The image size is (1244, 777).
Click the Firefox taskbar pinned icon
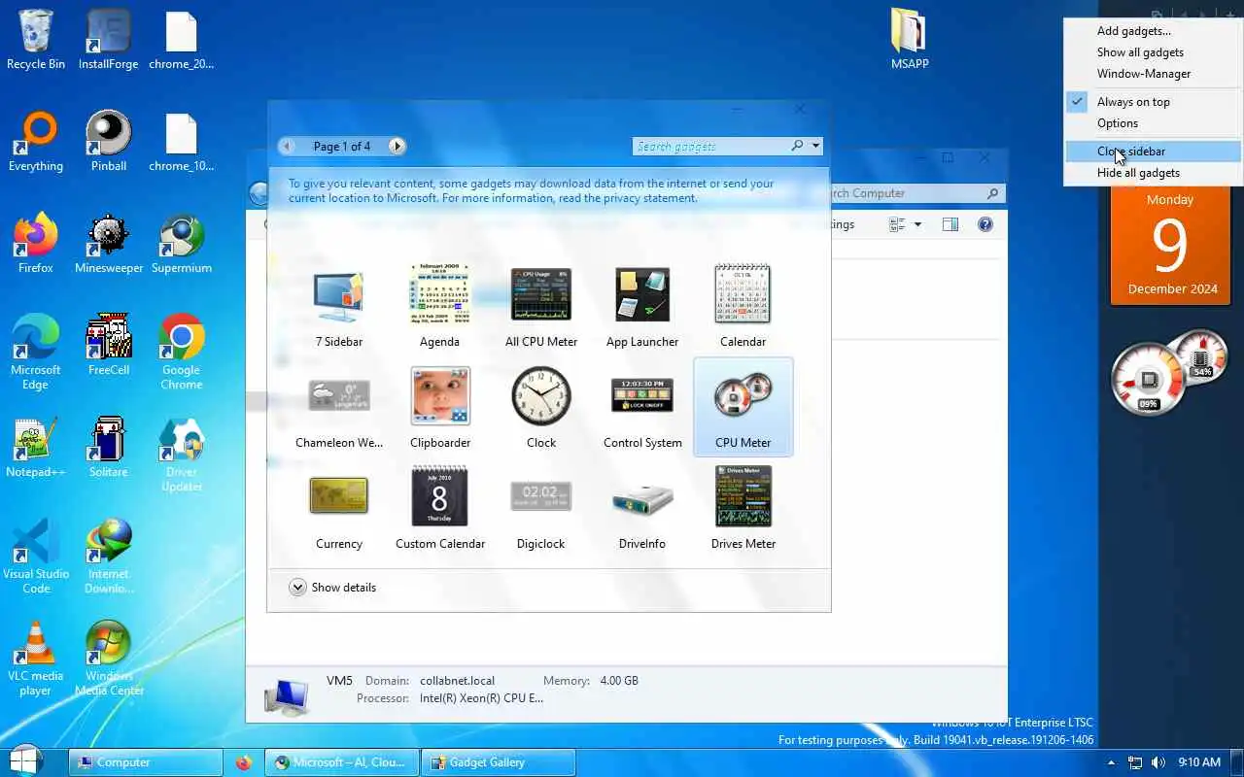click(x=244, y=762)
